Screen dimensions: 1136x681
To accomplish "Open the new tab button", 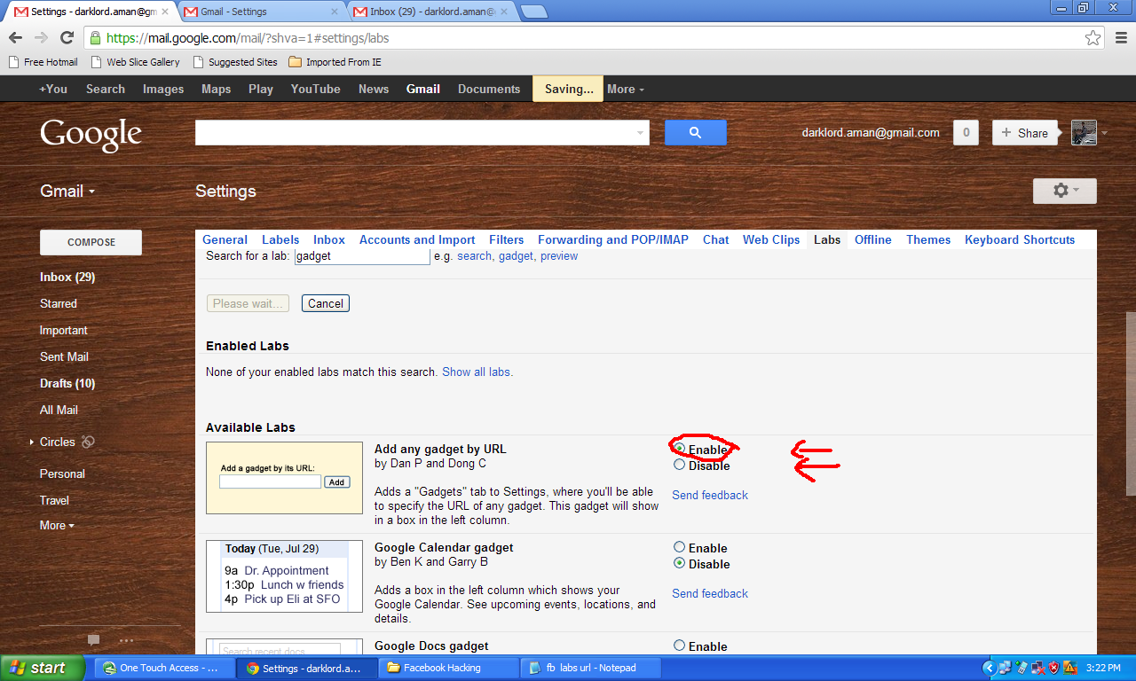I will 533,12.
